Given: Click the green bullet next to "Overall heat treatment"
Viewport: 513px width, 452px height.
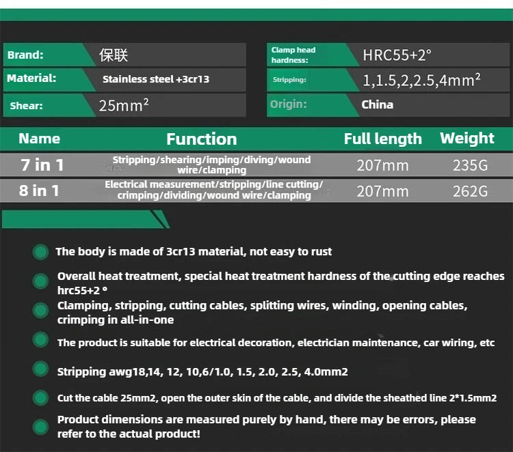Looking at the screenshot, I should tap(40, 281).
